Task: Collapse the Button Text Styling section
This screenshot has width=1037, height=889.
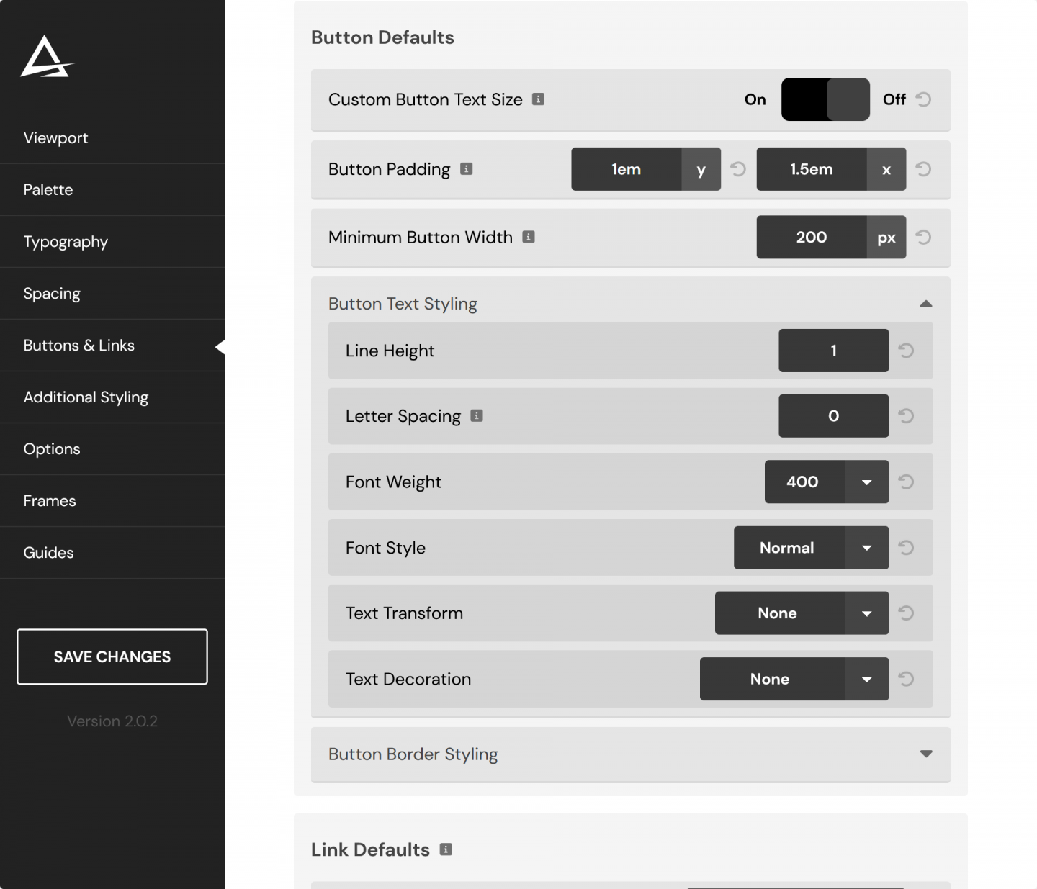Action: [x=926, y=304]
